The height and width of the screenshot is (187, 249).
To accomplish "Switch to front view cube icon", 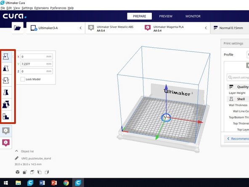I will pyautogui.click(x=25, y=172).
